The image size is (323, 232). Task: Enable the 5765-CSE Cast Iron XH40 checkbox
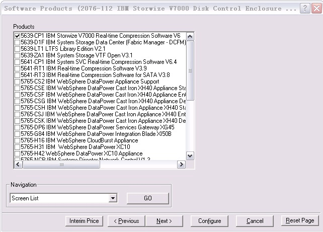pos(17,88)
